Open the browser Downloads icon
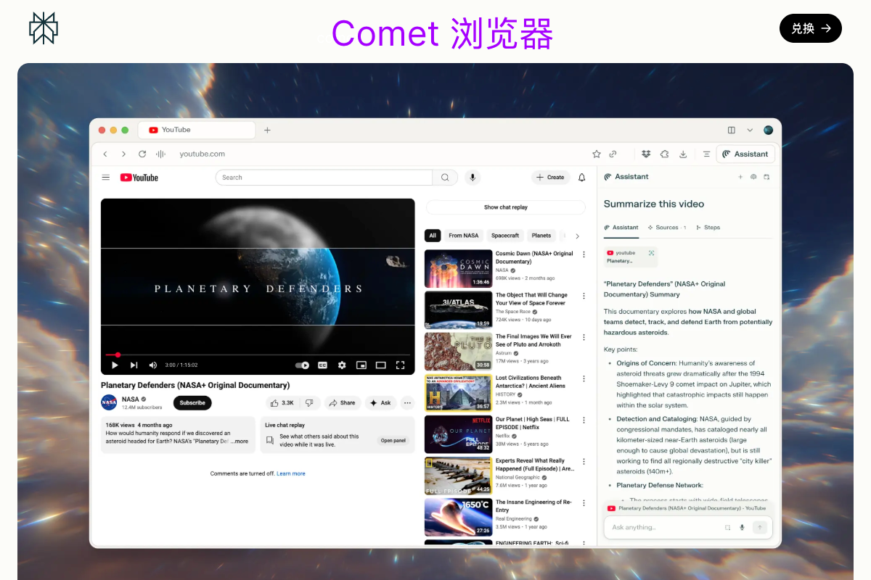This screenshot has height=580, width=871. 683,154
